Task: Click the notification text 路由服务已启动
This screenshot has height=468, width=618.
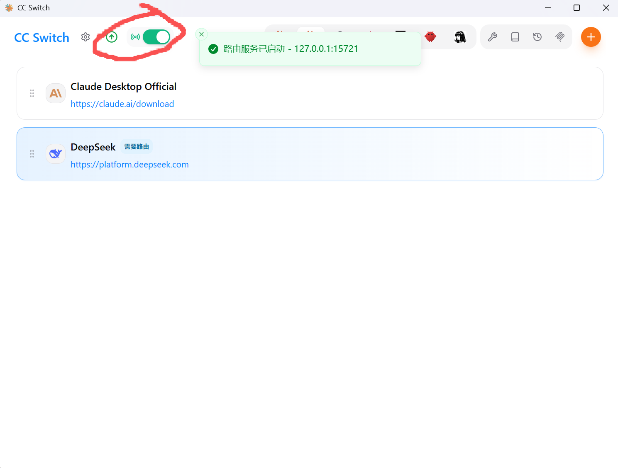Action: 254,49
